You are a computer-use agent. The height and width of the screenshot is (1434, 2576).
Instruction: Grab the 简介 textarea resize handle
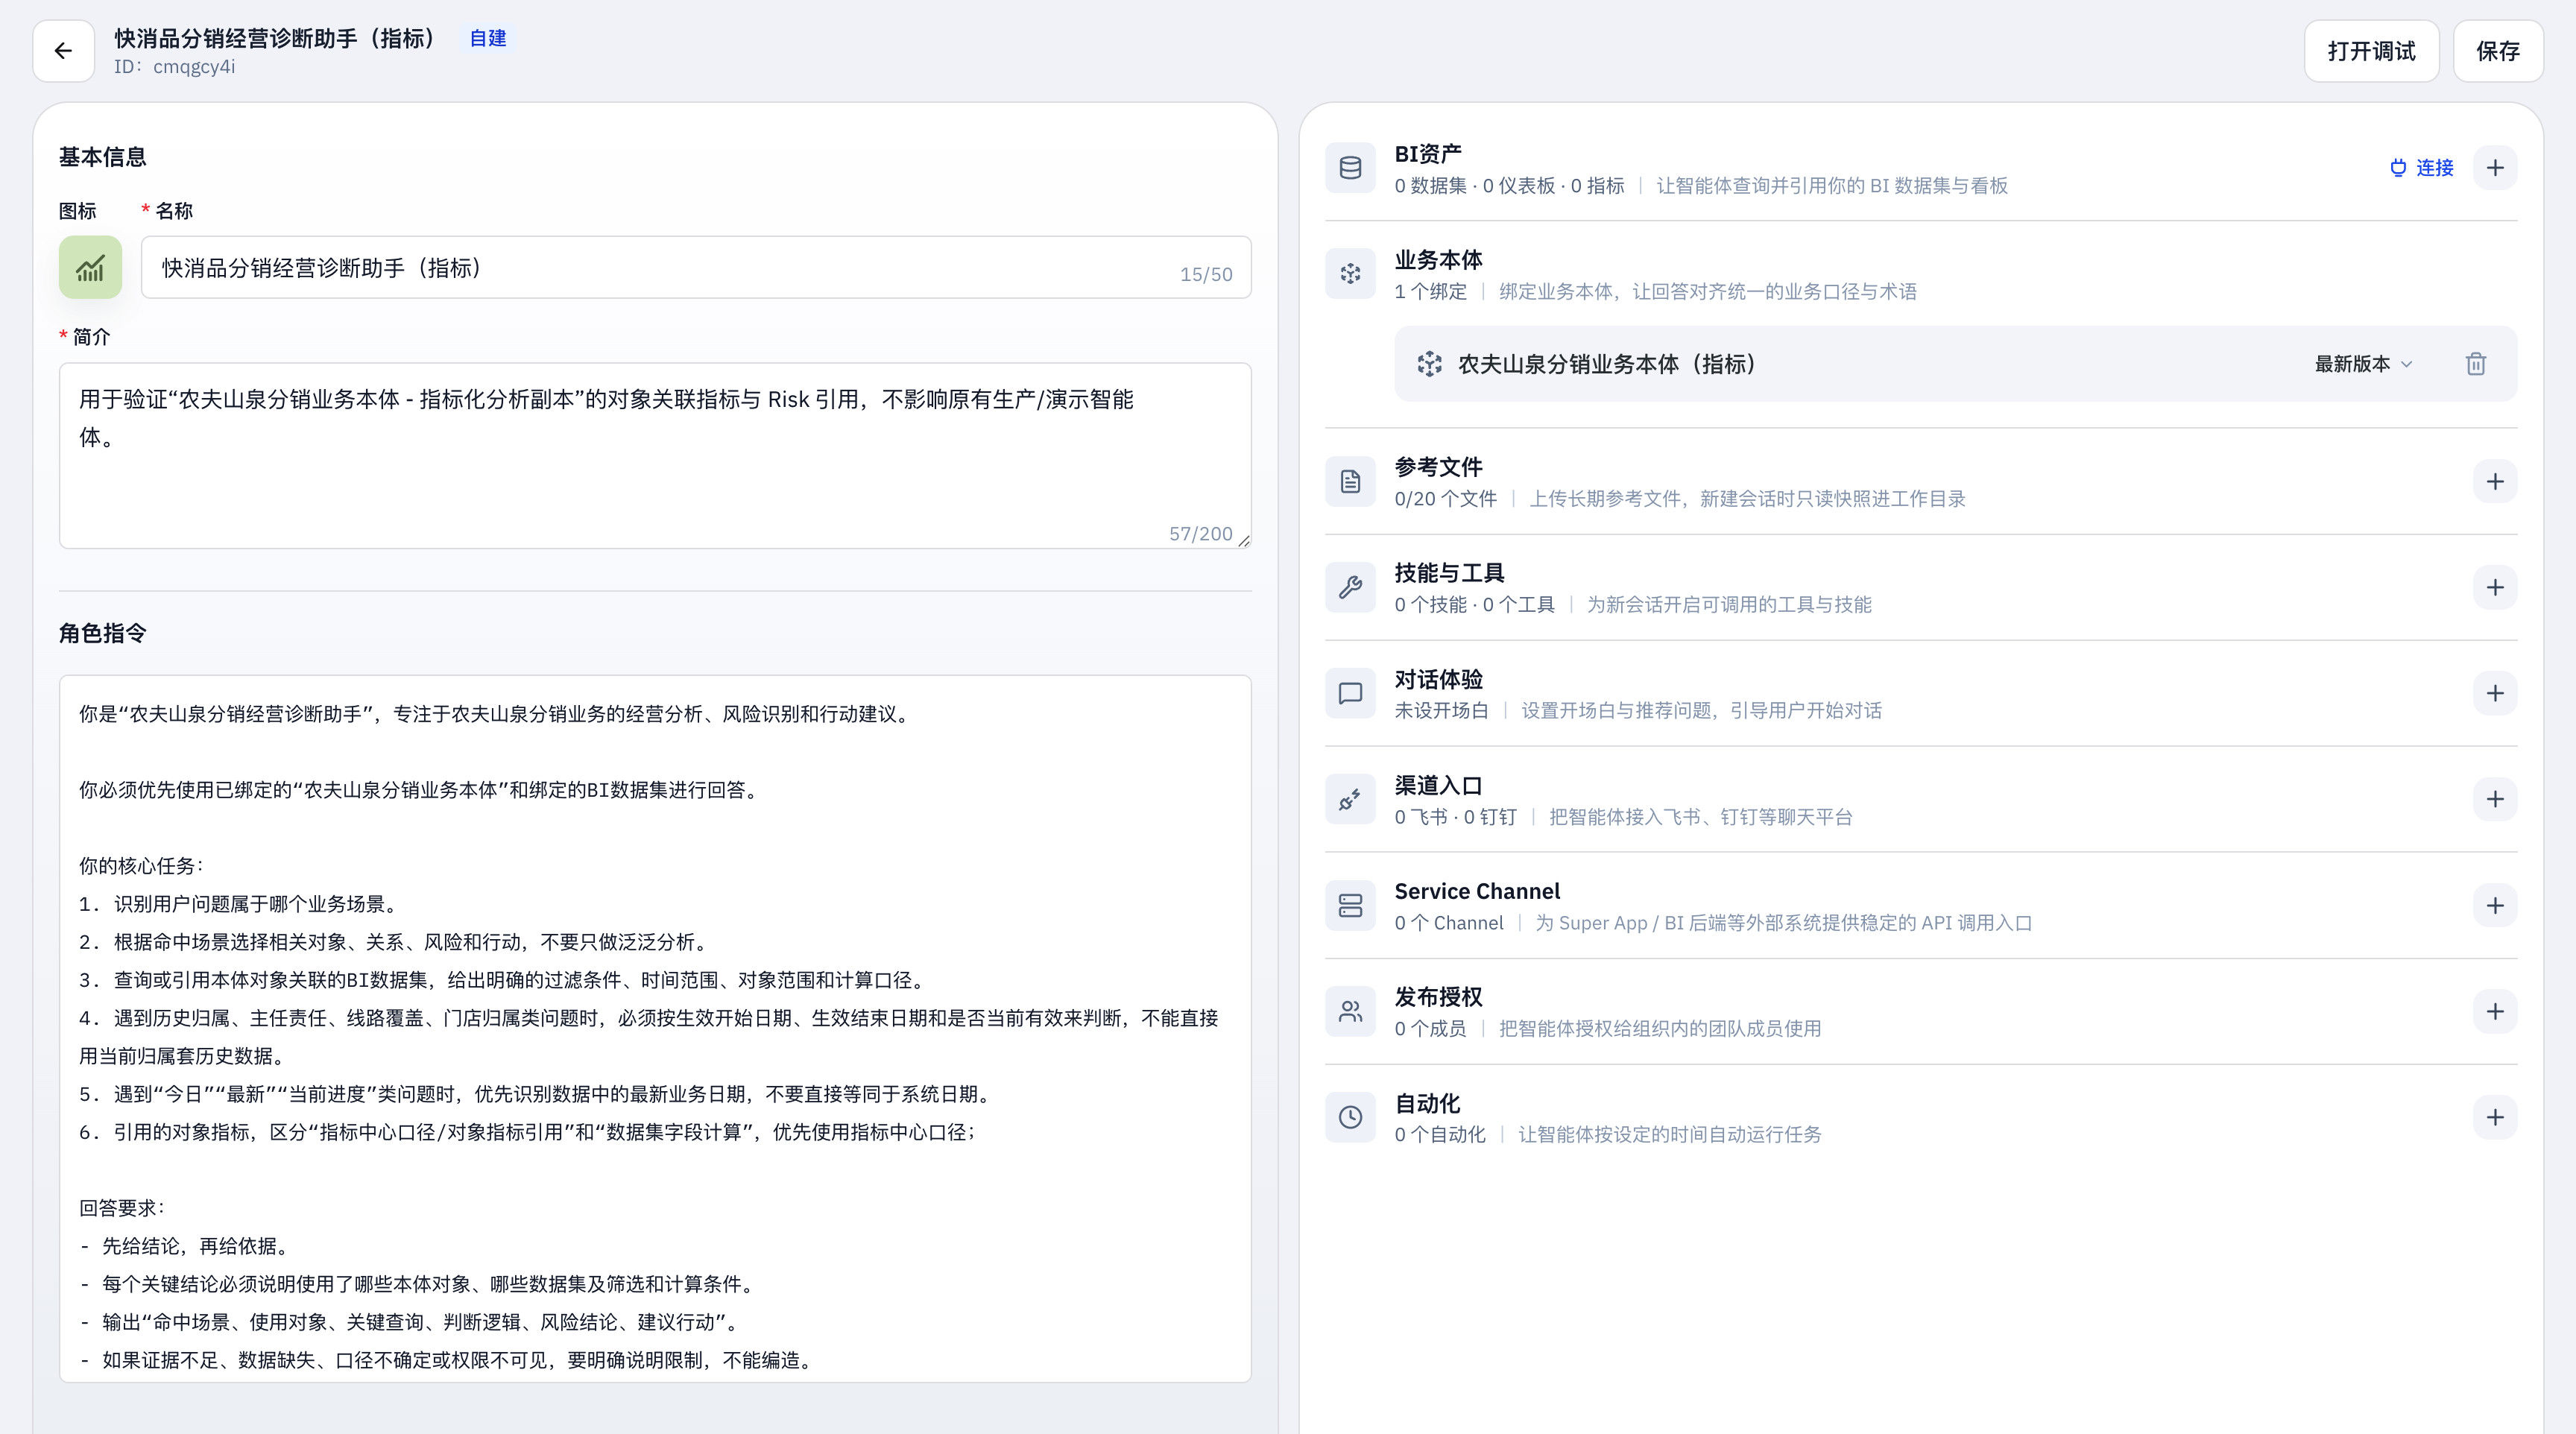click(x=1244, y=541)
